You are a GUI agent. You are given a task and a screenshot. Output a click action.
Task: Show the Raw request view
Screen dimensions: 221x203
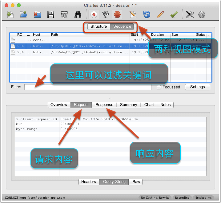click(136, 182)
